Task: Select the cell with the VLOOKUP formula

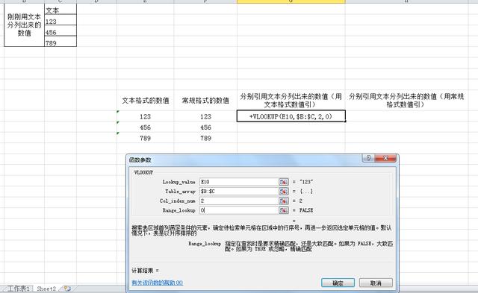Action: 291,116
